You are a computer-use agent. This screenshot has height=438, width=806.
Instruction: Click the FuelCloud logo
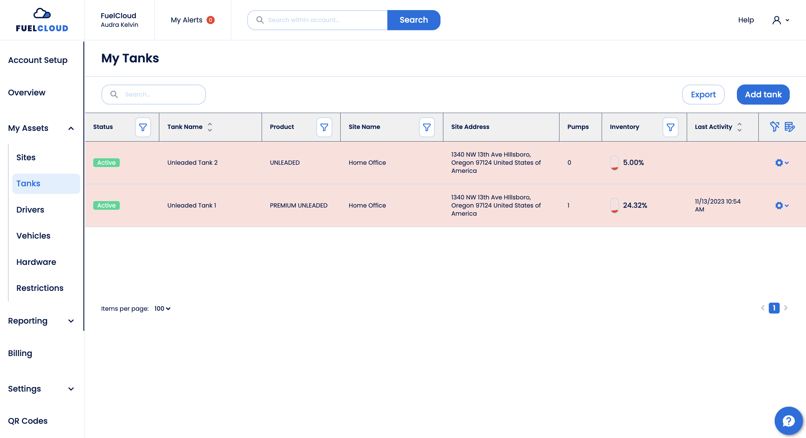point(42,20)
